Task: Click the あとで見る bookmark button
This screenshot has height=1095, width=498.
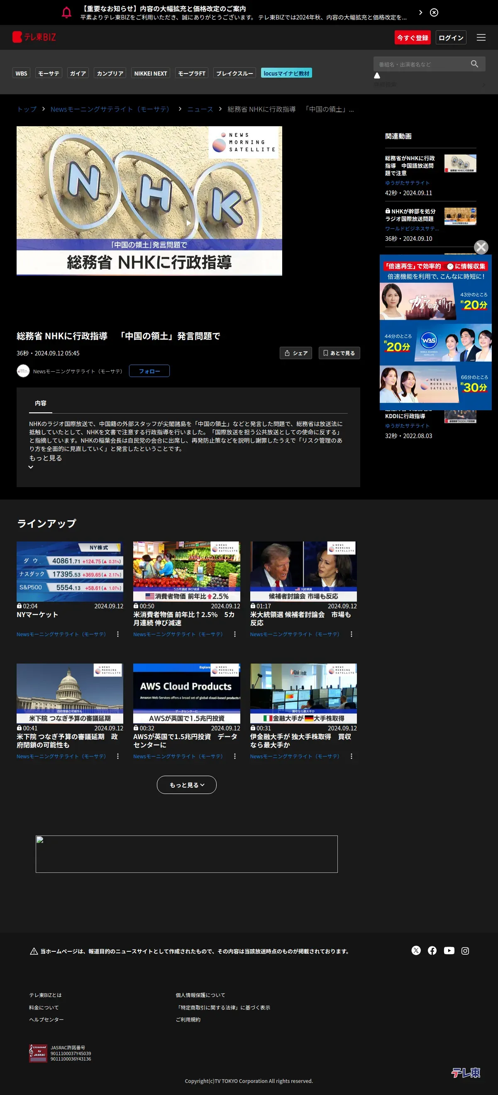Action: coord(339,353)
